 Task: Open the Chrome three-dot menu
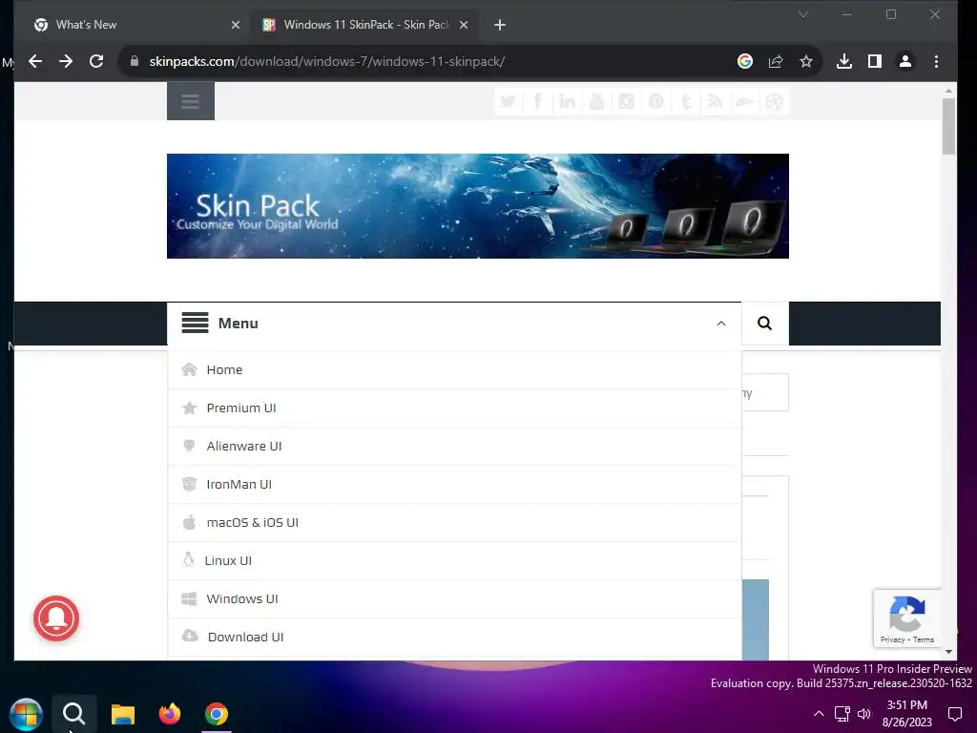tap(936, 61)
